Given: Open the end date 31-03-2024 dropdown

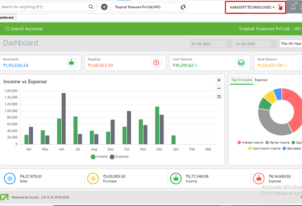Looking at the screenshot, I should pos(273,44).
